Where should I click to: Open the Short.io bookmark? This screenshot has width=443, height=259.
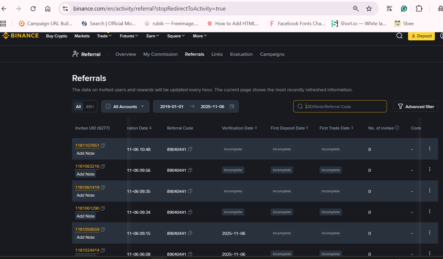(x=359, y=24)
